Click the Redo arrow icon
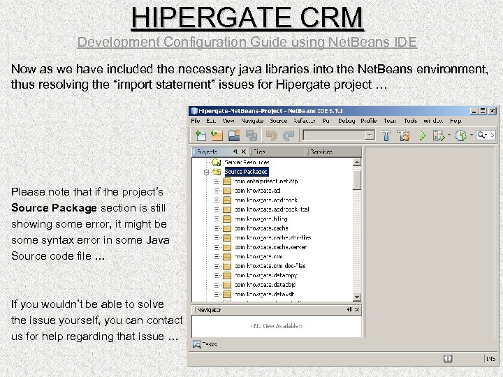503x377 pixels. (289, 135)
